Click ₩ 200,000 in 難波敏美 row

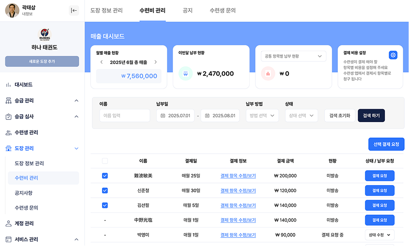click(x=285, y=176)
